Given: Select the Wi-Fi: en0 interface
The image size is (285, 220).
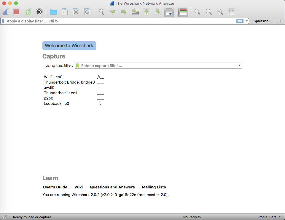Looking at the screenshot, I should pyautogui.click(x=53, y=77).
